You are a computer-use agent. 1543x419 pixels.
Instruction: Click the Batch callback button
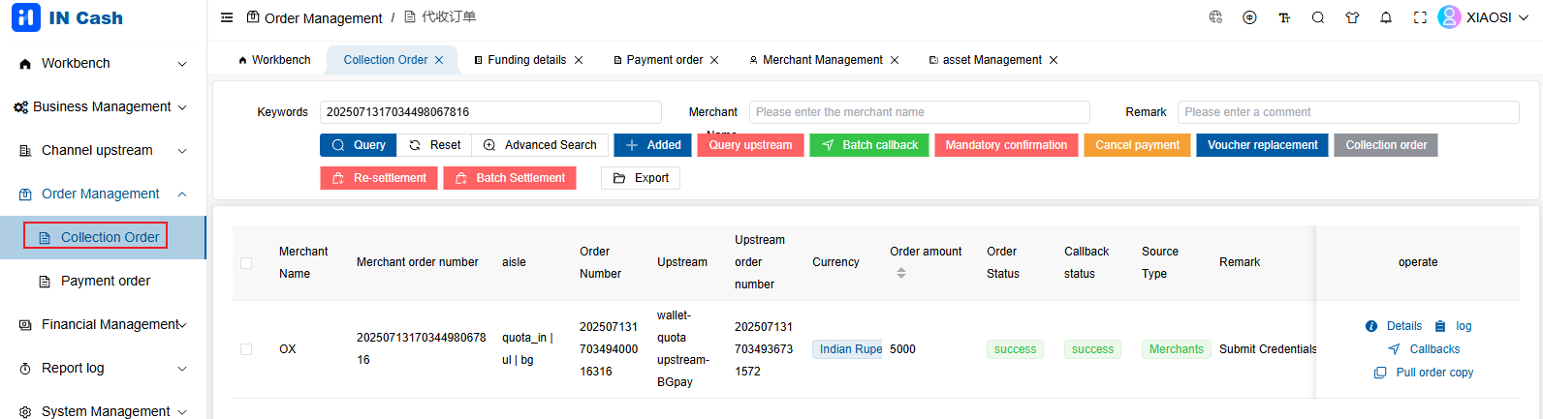869,145
